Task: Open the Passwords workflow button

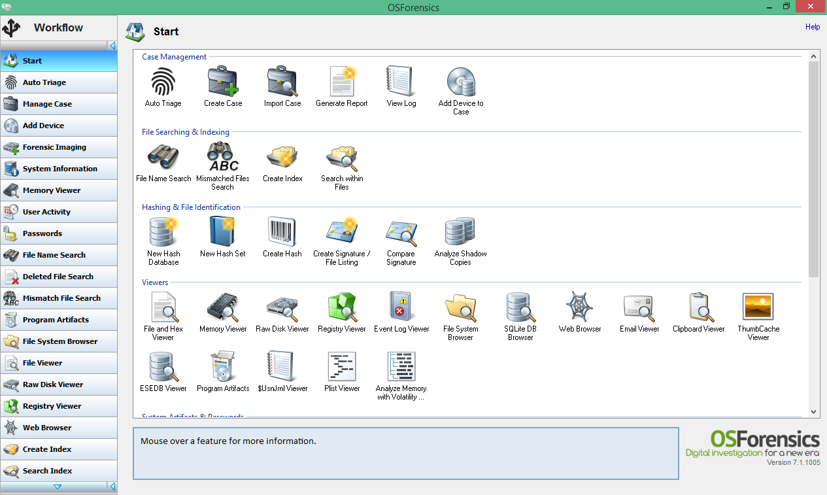Action: (59, 233)
